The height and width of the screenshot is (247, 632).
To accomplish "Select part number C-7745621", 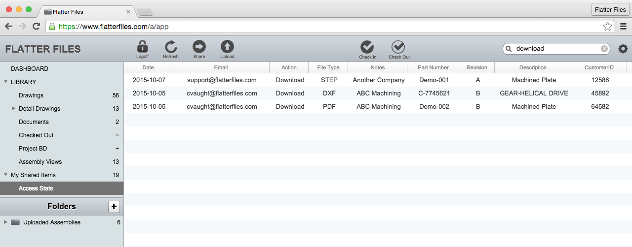I will pyautogui.click(x=434, y=93).
